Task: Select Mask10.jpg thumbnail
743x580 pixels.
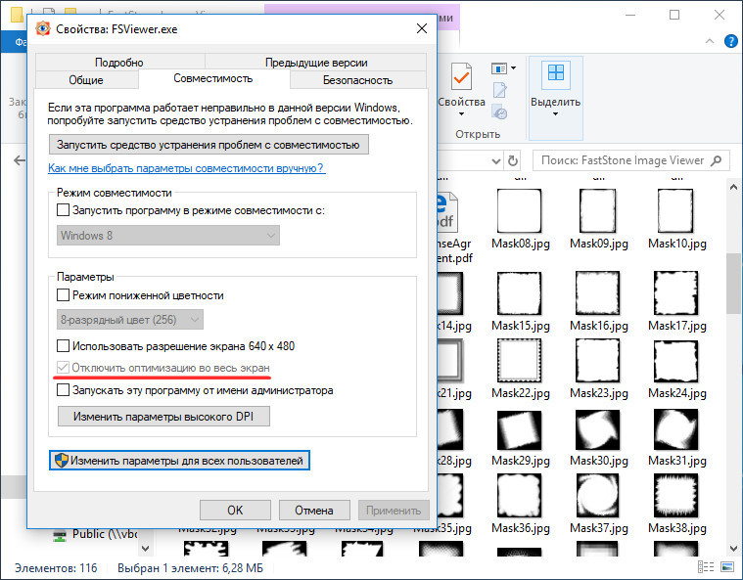Action: point(675,210)
